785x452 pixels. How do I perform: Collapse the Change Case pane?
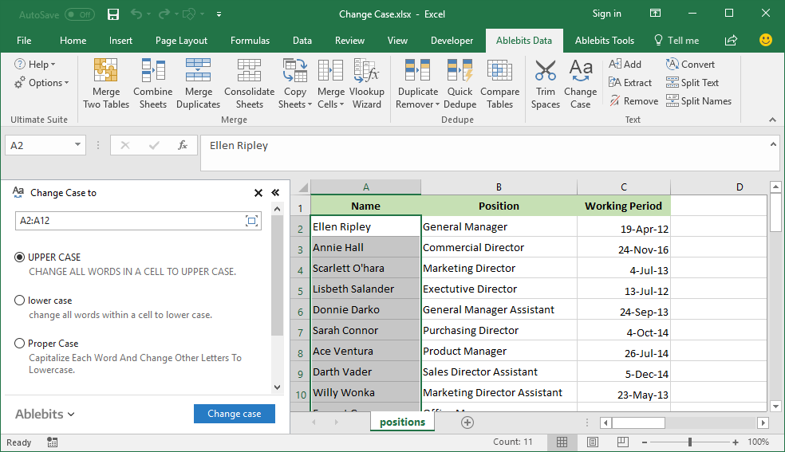click(275, 192)
